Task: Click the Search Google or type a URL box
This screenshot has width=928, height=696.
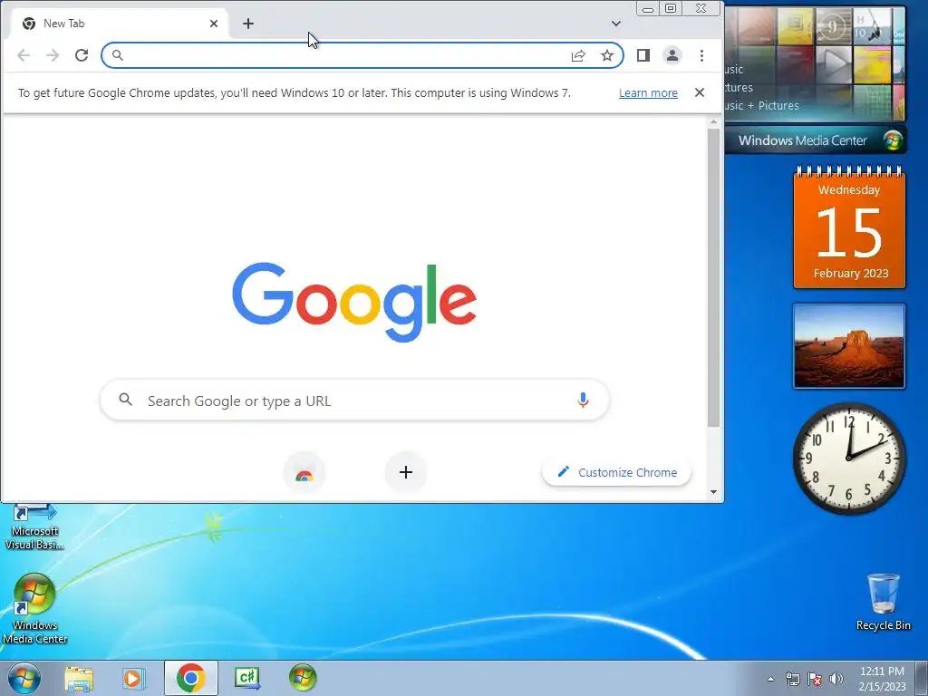Action: click(354, 401)
